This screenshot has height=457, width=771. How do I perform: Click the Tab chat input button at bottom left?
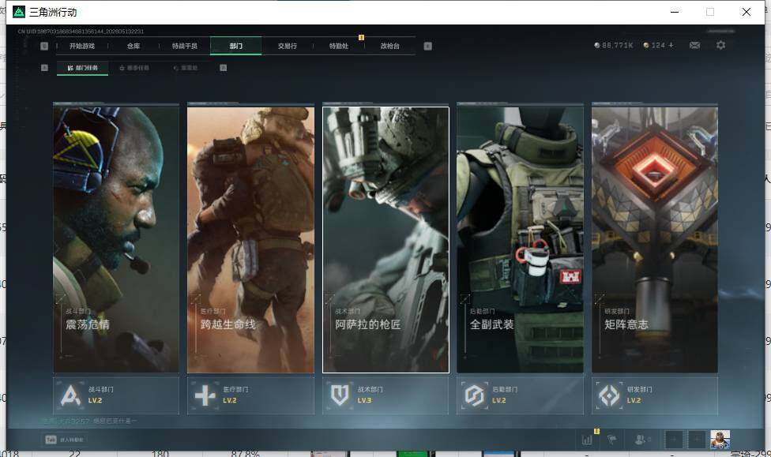tap(65, 440)
